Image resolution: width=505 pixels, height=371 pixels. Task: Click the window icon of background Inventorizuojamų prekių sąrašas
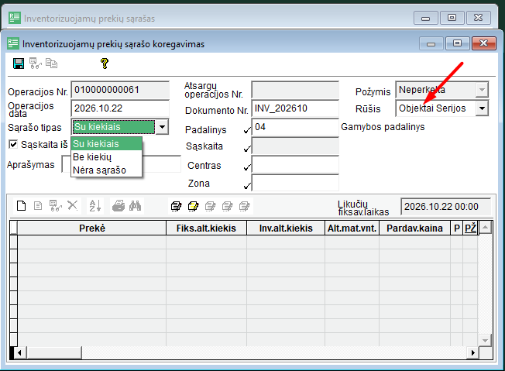click(x=15, y=18)
